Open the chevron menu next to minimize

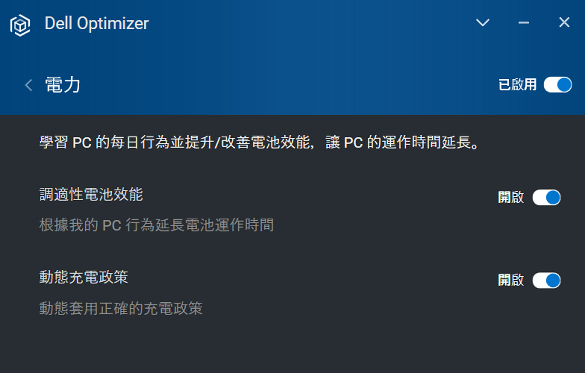point(483,23)
